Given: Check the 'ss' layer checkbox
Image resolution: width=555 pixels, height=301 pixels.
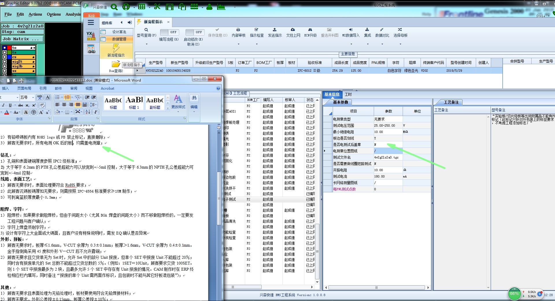Looking at the screenshot, I should tap(5, 71).
